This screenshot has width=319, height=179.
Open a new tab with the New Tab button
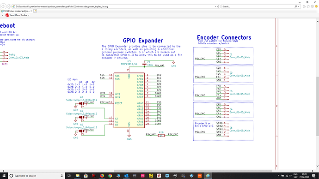[x=35, y=11]
